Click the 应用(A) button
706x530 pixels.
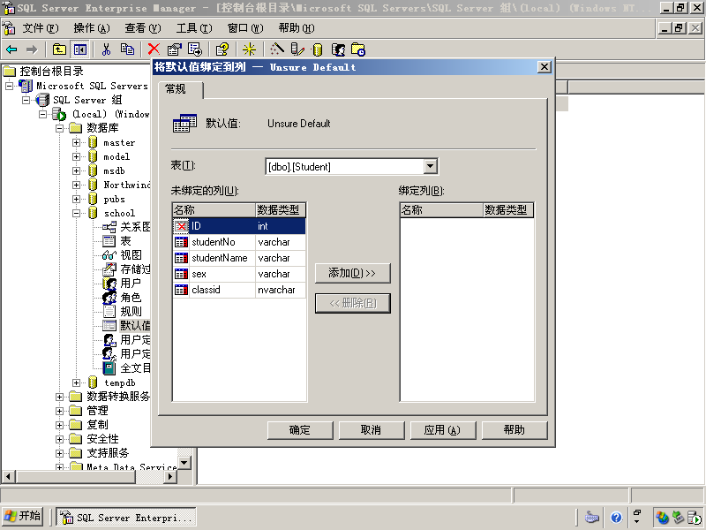point(443,430)
